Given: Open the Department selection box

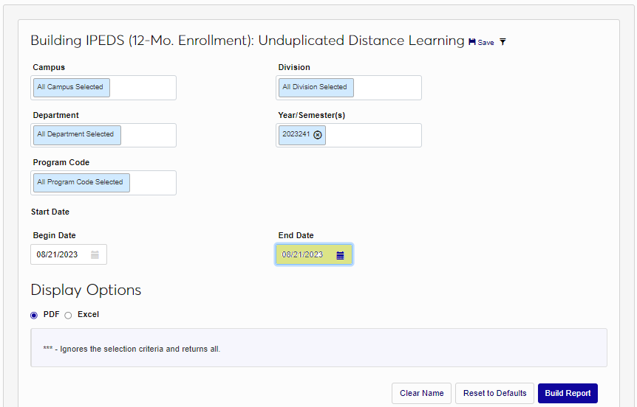Looking at the screenshot, I should click(x=103, y=136).
